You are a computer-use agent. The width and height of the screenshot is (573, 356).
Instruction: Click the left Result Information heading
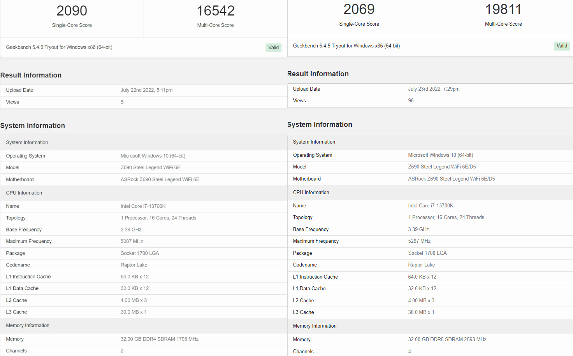(31, 75)
